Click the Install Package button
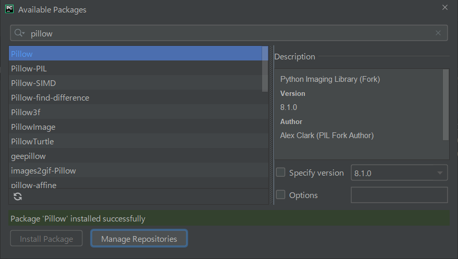The width and height of the screenshot is (458, 259). [46, 239]
